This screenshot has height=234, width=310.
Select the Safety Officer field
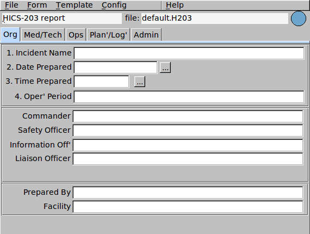(x=188, y=131)
